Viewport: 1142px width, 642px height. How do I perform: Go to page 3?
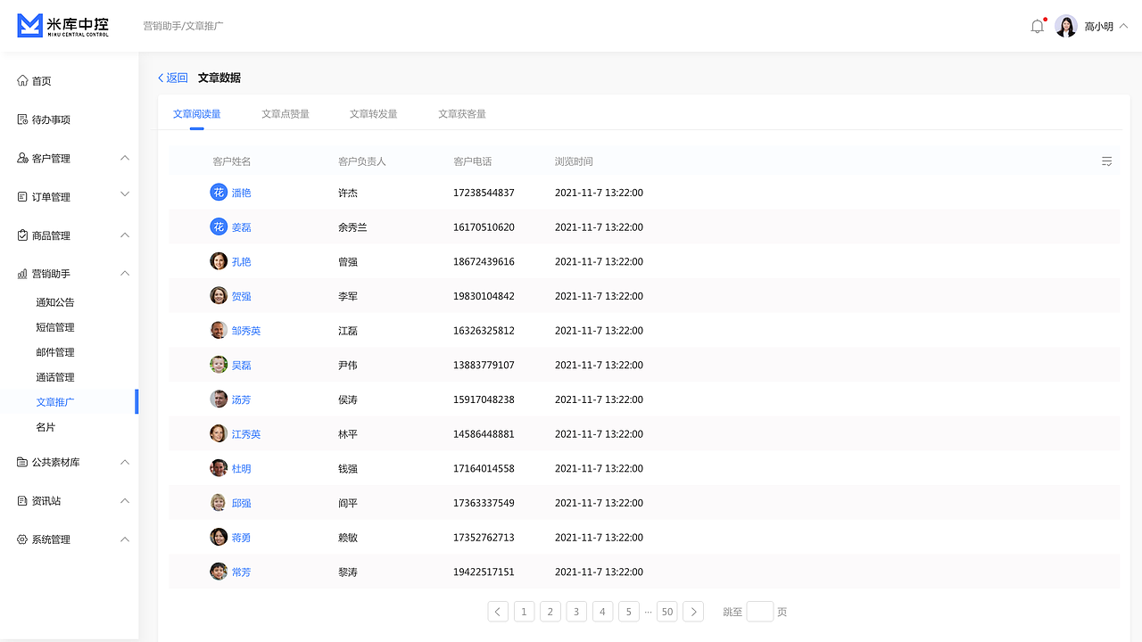(x=576, y=612)
